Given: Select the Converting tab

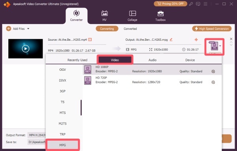Looking at the screenshot, I should (x=107, y=28).
